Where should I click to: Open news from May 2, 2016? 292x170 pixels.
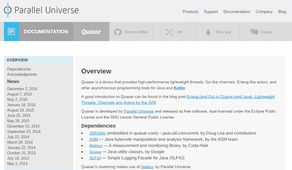[17, 99]
